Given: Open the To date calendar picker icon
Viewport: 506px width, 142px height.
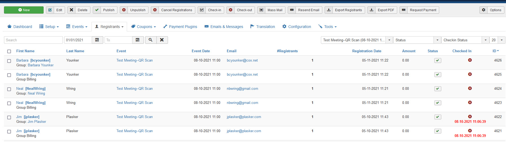Looking at the screenshot, I should click(137, 40).
